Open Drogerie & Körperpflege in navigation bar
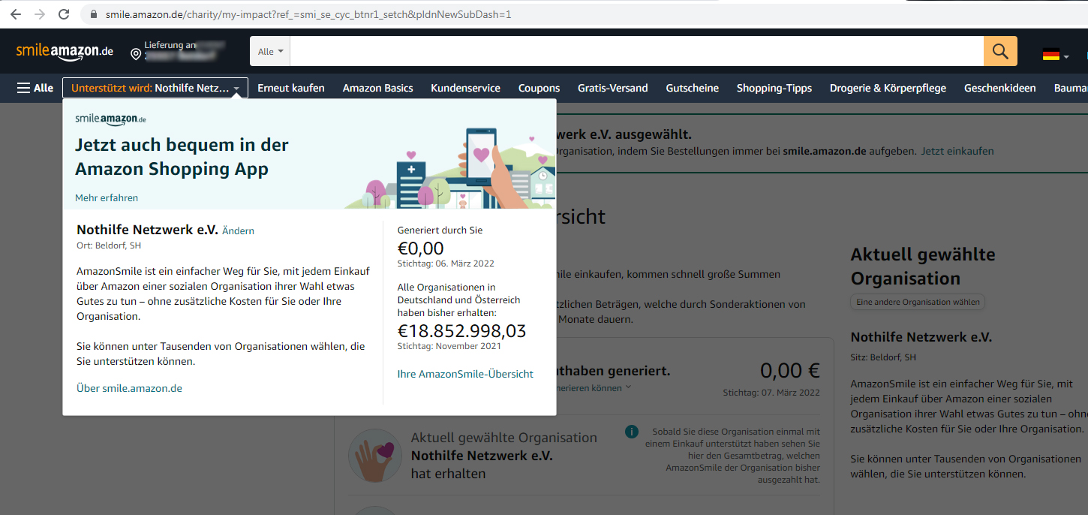1088x515 pixels. (888, 88)
